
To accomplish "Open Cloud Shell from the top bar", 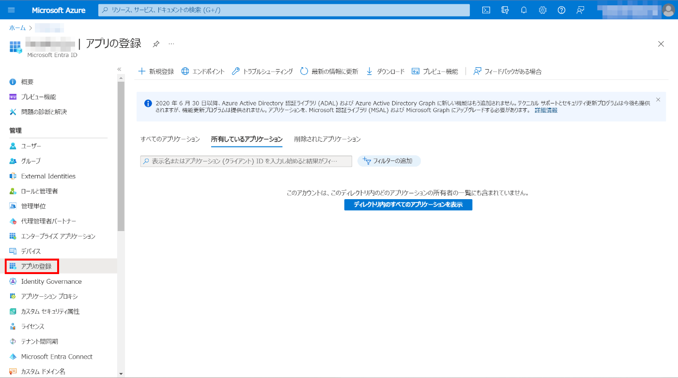I will [x=486, y=10].
